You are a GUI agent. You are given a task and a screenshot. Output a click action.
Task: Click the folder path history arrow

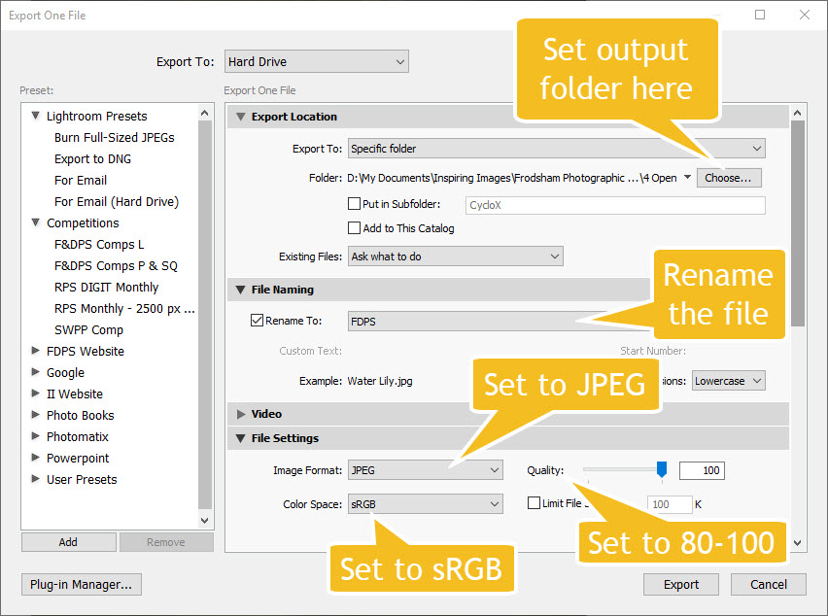click(687, 178)
